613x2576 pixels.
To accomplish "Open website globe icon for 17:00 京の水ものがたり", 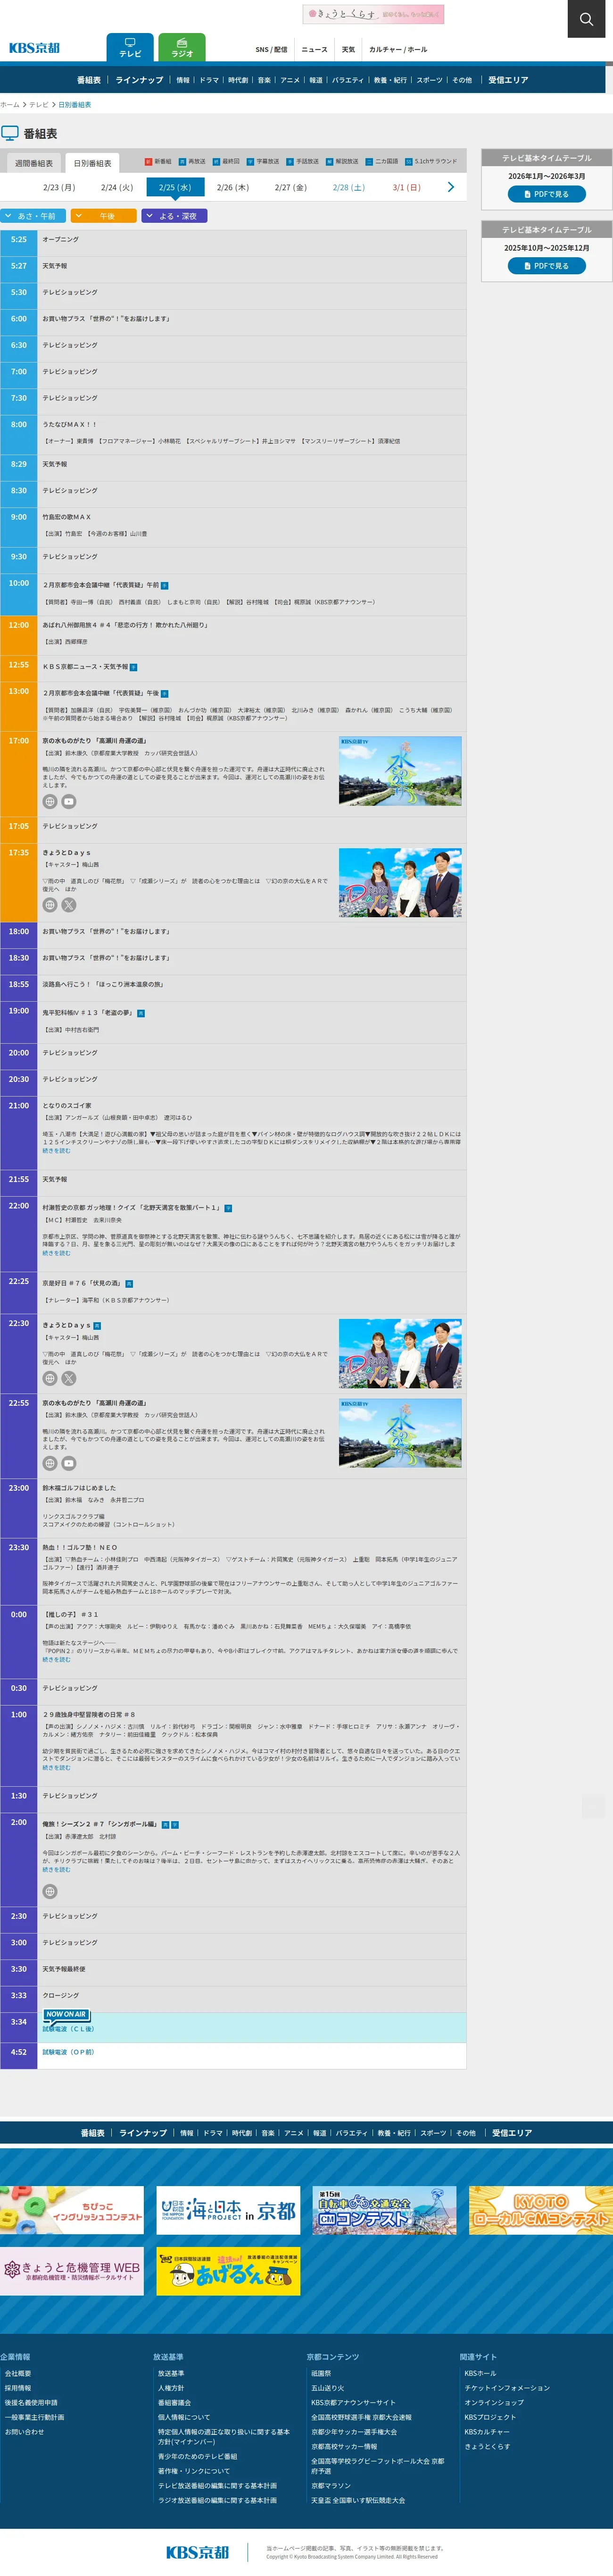I will 50,801.
